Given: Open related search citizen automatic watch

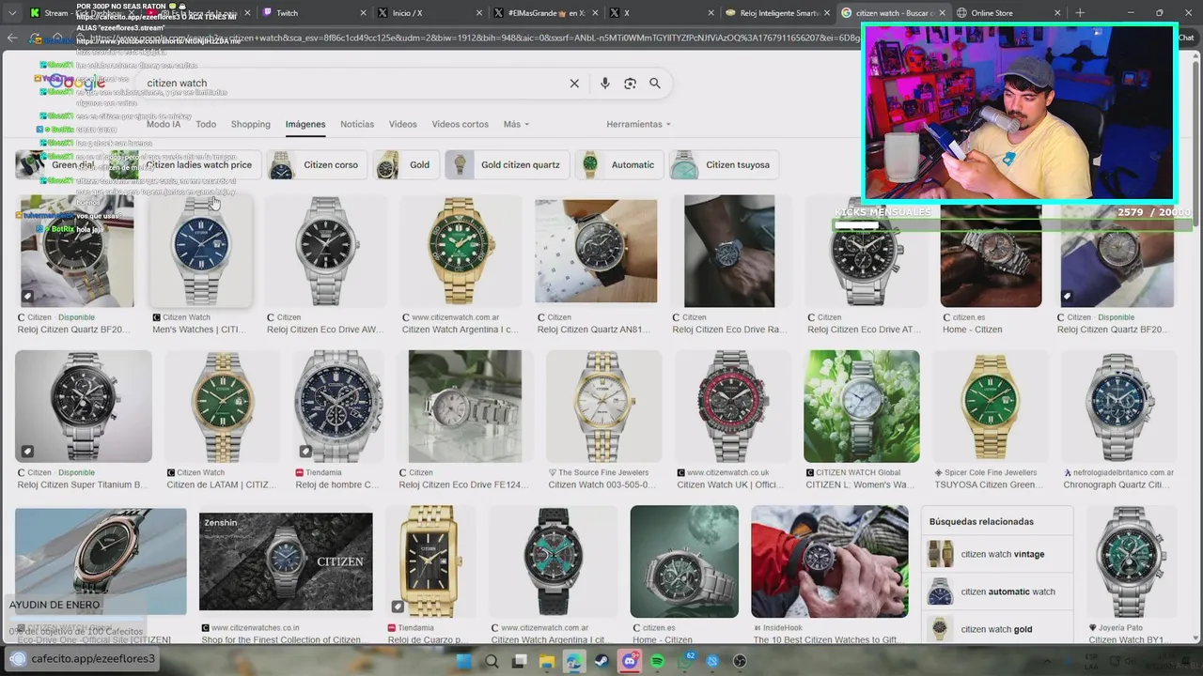Looking at the screenshot, I should (x=998, y=591).
